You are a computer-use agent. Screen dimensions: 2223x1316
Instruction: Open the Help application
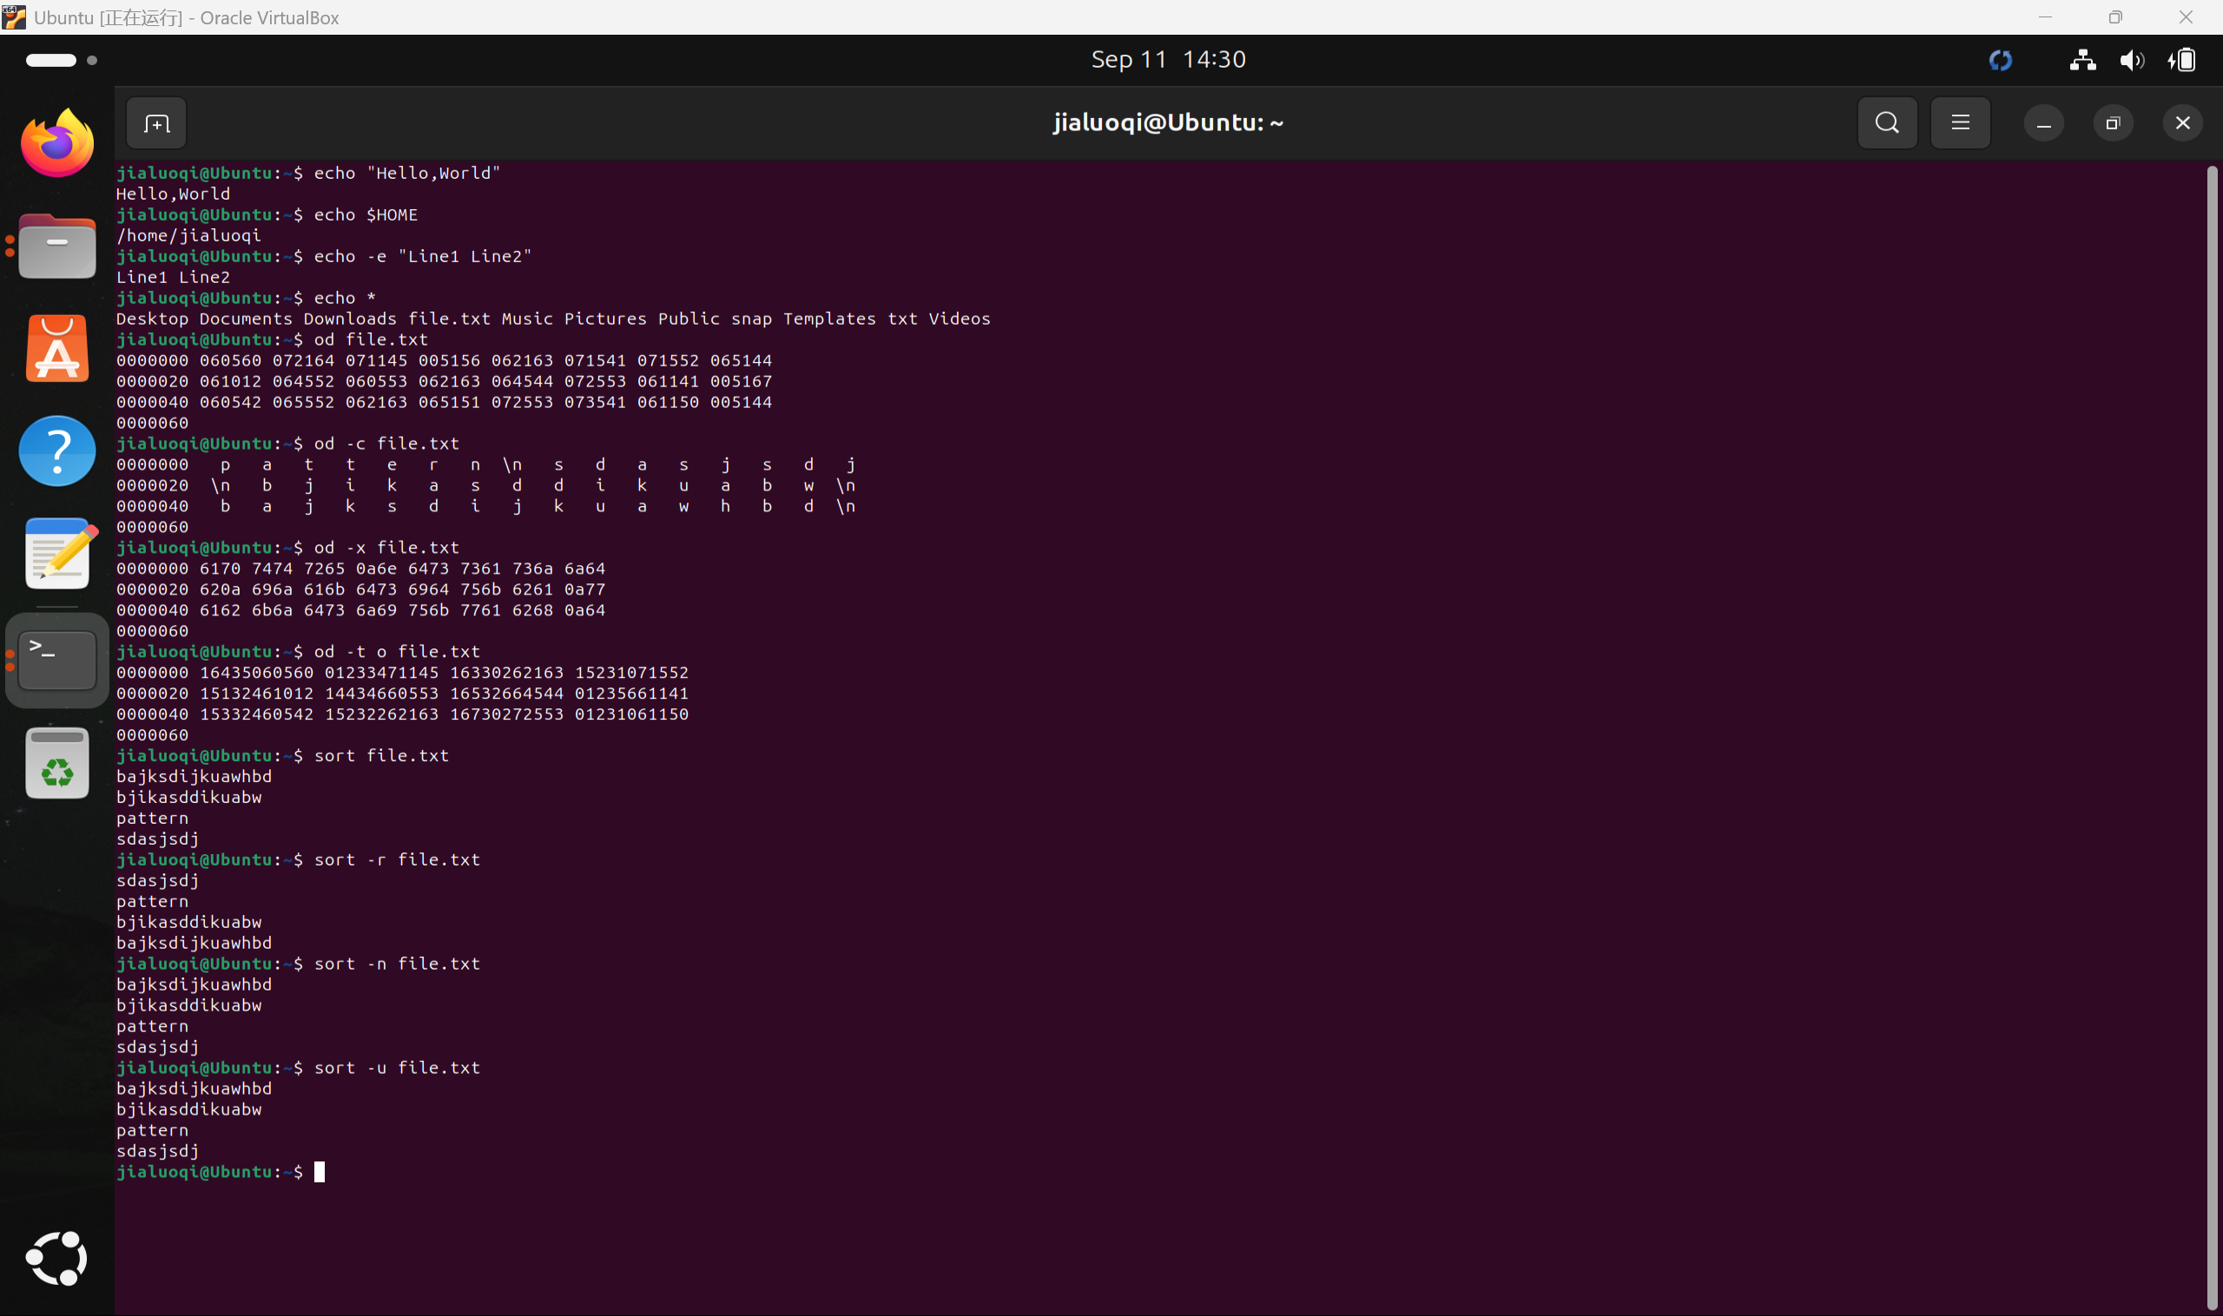(56, 451)
